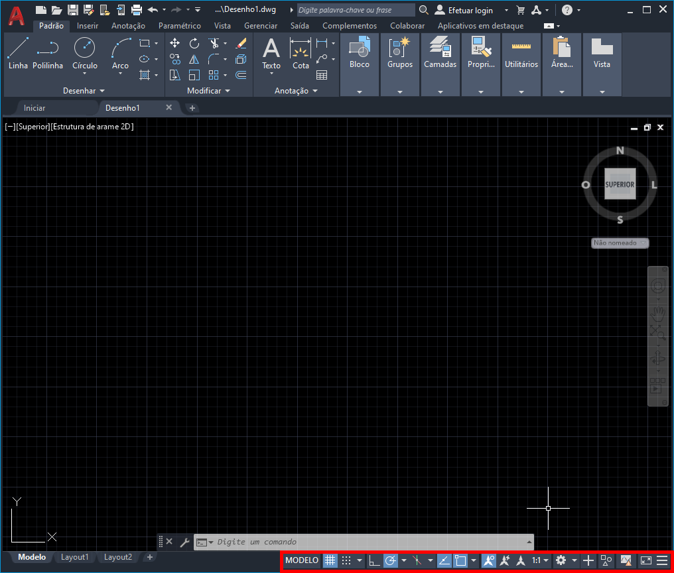Screen dimensions: 674x573
Task: Expand the Modificar panel
Action: coord(208,91)
